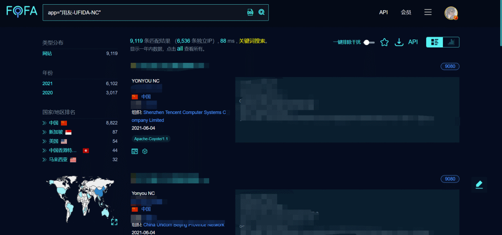Click the first result's 2021-06-04 date
The height and width of the screenshot is (235, 502).
tap(143, 128)
